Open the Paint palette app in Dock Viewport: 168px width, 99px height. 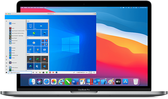click(111, 82)
